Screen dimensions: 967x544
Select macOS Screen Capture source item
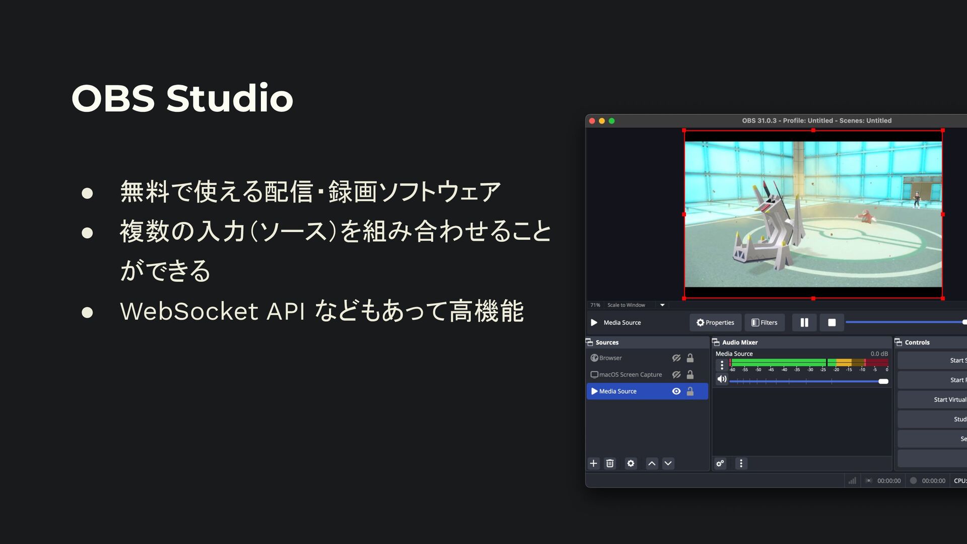[x=630, y=375]
